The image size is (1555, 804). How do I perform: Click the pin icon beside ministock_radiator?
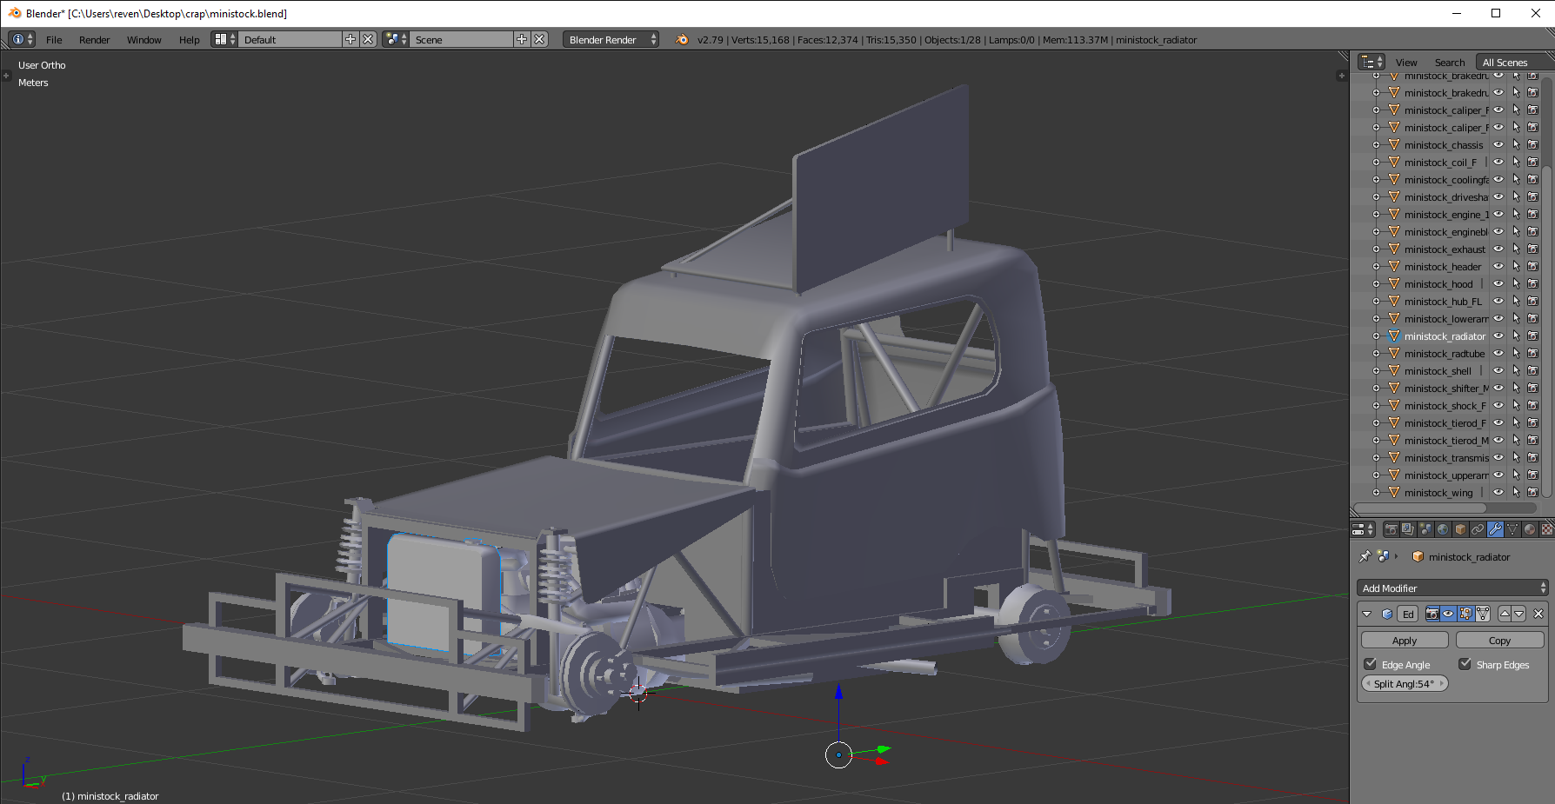(x=1365, y=556)
